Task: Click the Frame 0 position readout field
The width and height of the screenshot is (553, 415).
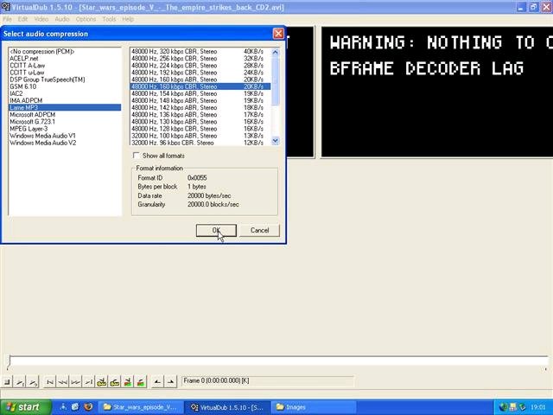Action: click(267, 380)
